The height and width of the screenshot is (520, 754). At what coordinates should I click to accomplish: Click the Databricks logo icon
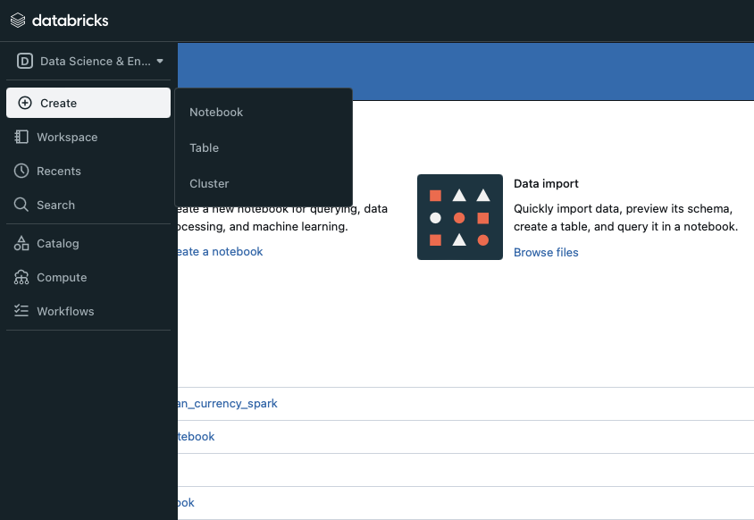pyautogui.click(x=18, y=21)
